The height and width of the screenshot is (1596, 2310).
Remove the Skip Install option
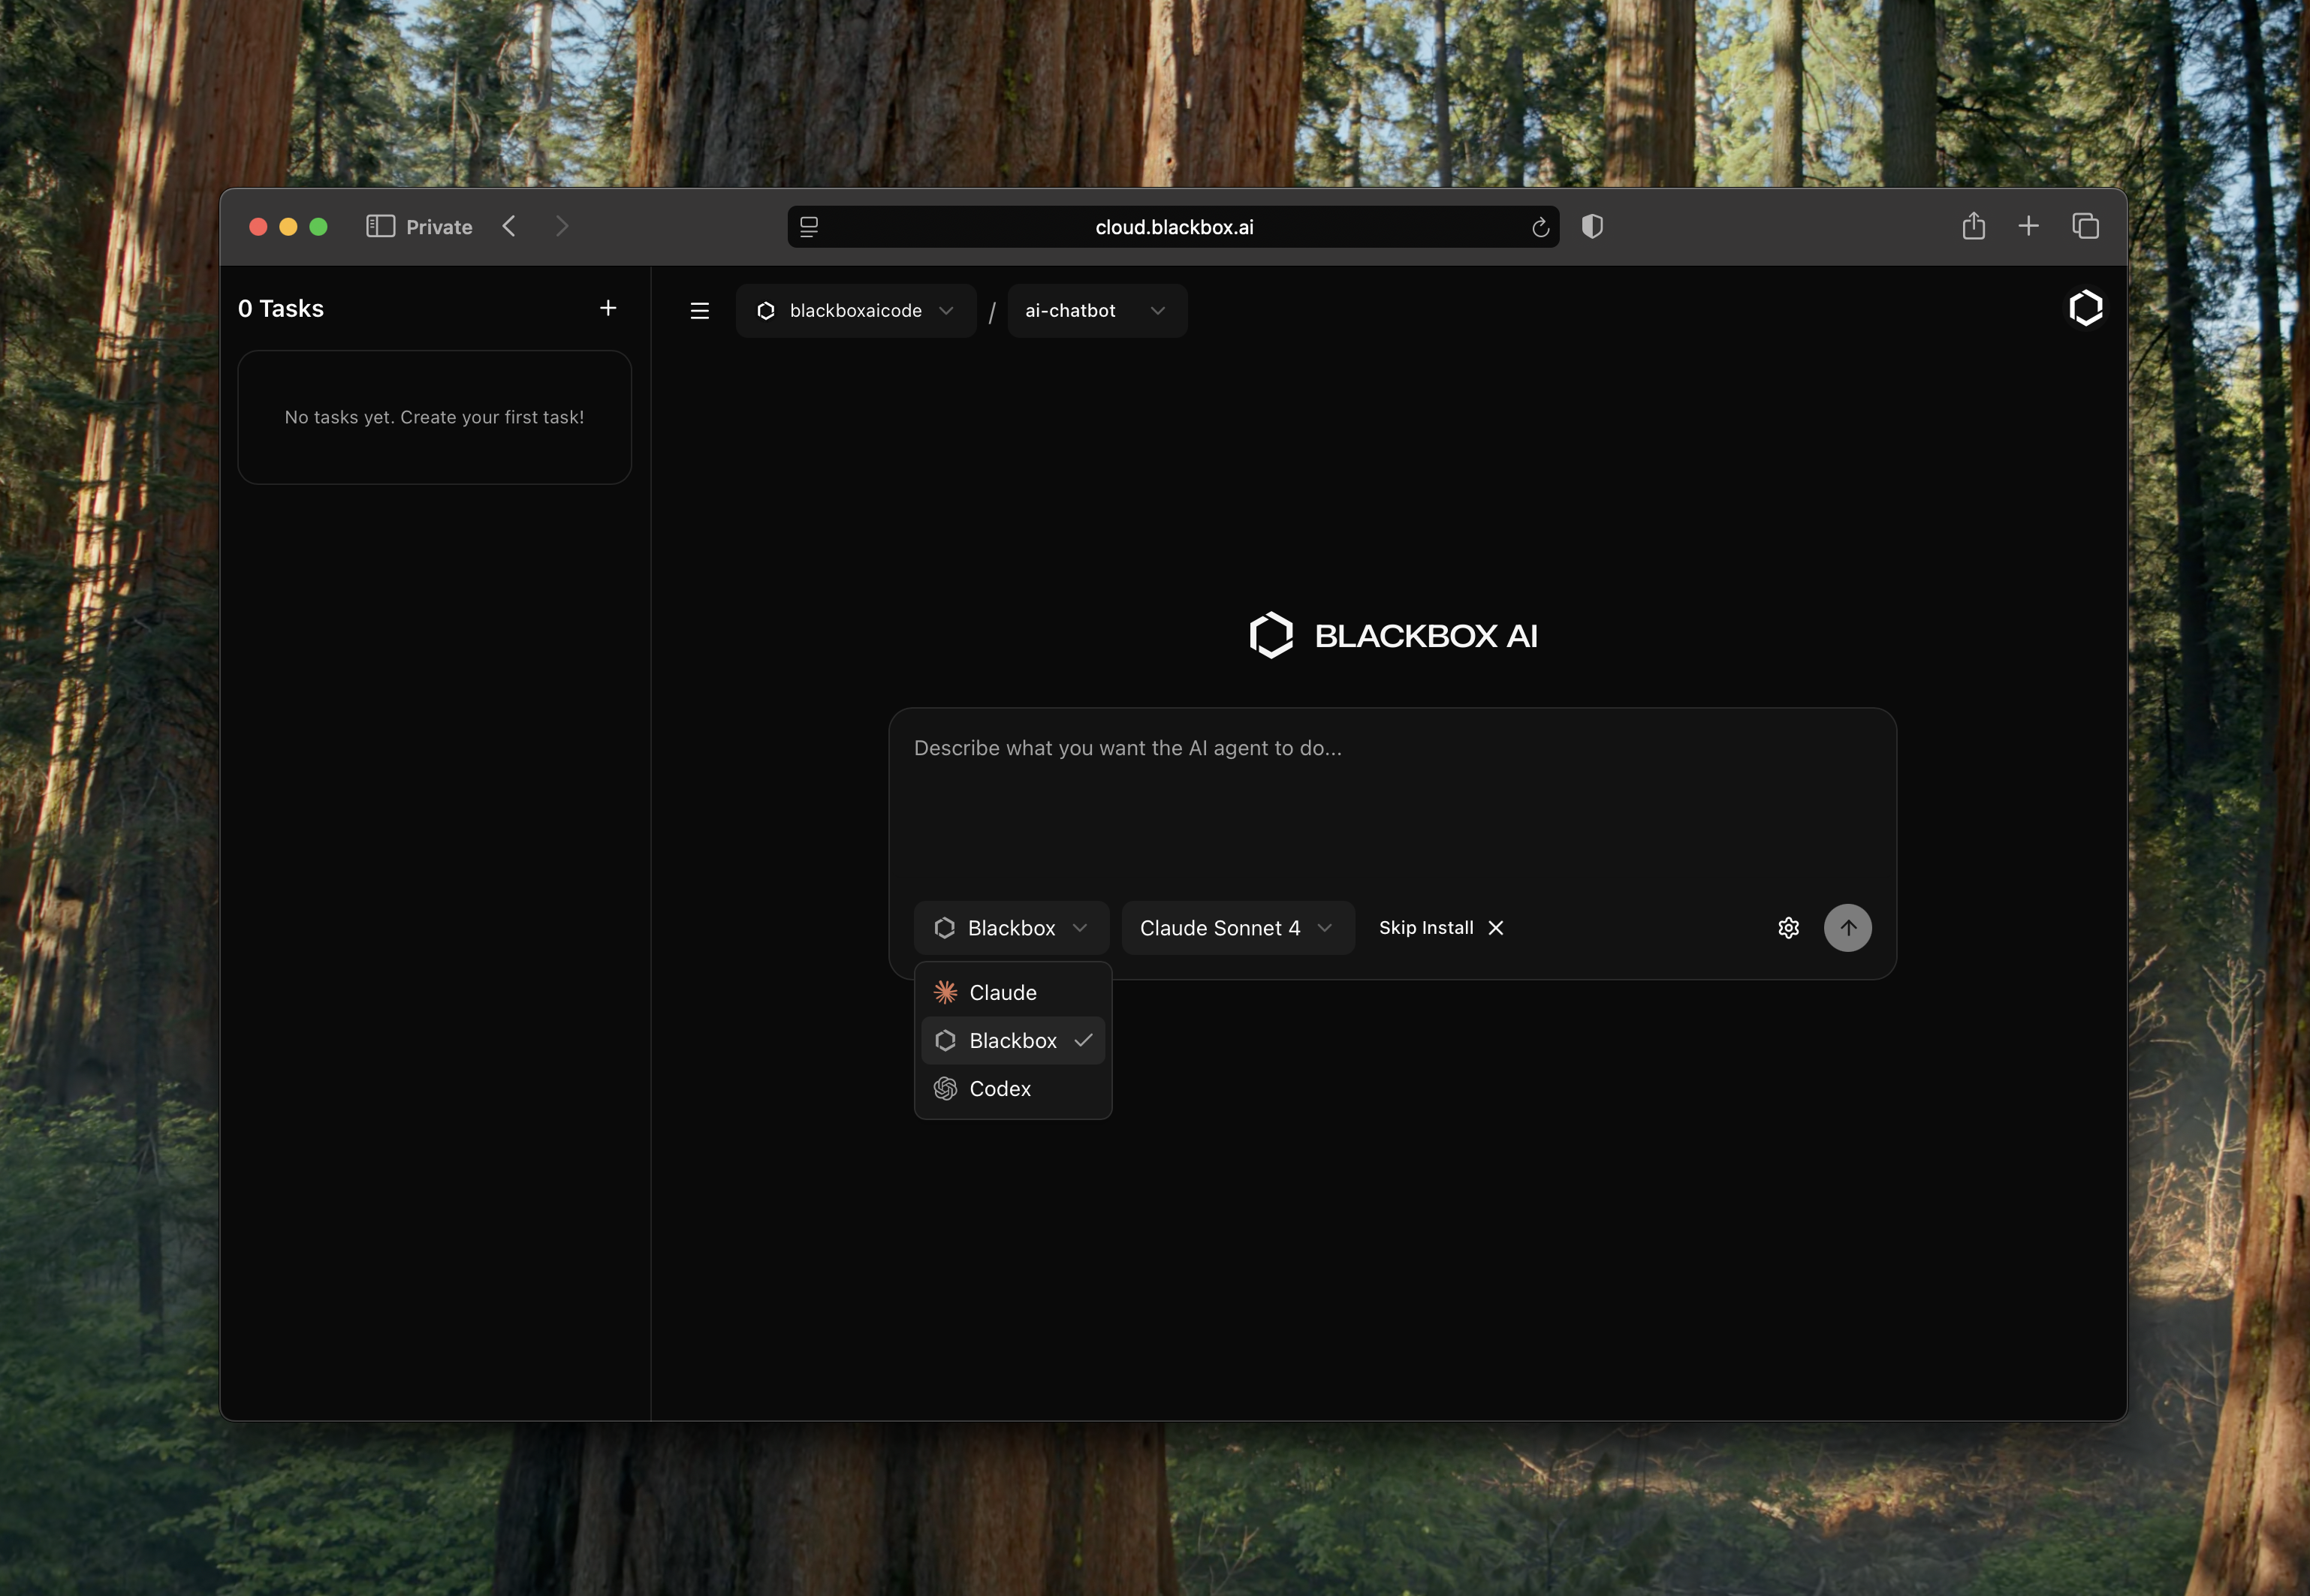click(x=1496, y=928)
